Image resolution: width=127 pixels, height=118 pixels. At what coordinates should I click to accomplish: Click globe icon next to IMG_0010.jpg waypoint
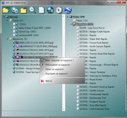(14, 43)
